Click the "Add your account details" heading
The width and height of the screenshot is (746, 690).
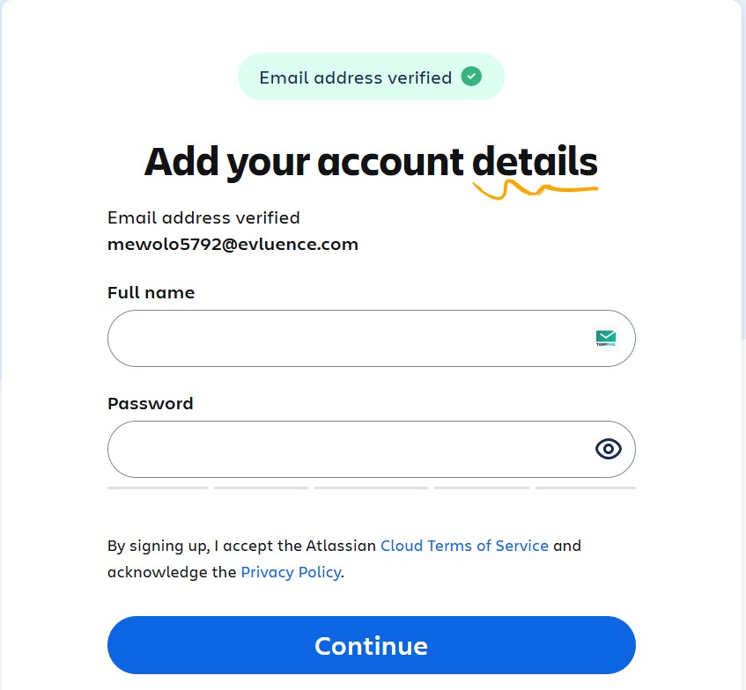[371, 162]
